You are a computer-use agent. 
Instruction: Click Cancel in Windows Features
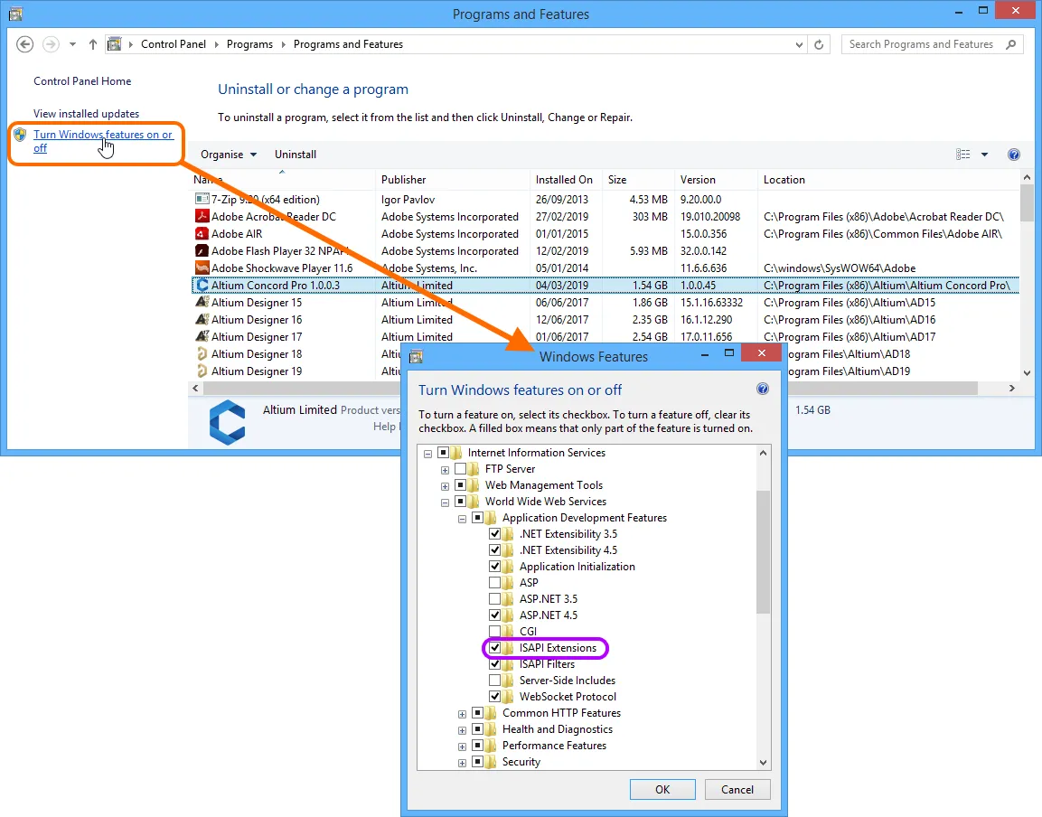coord(737,789)
